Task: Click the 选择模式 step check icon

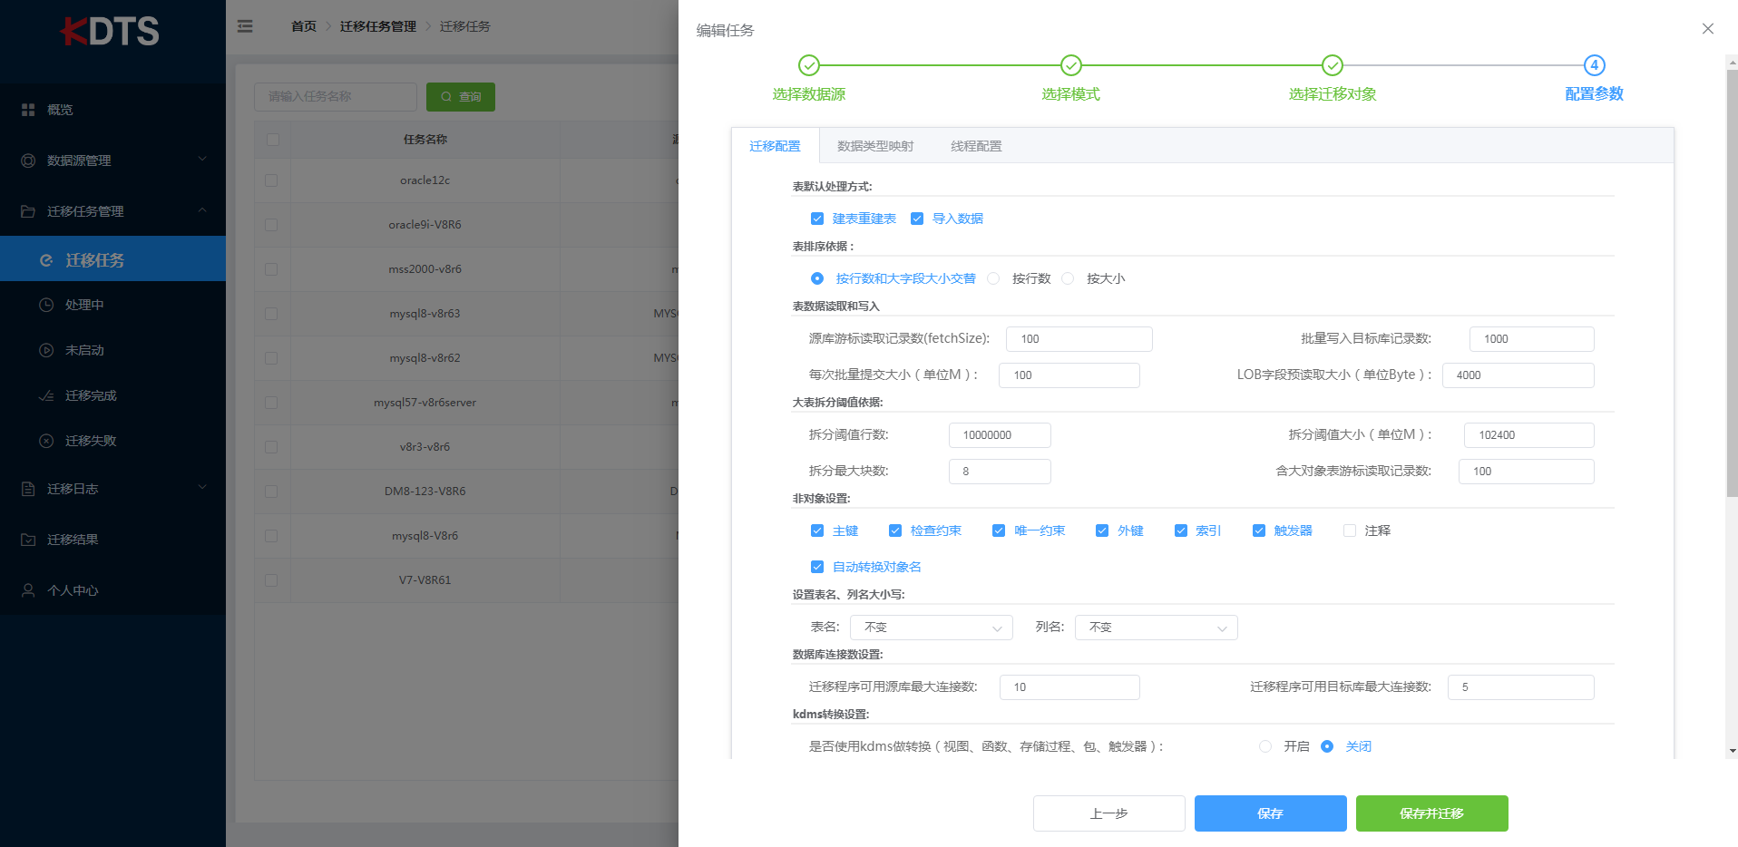Action: [1071, 65]
